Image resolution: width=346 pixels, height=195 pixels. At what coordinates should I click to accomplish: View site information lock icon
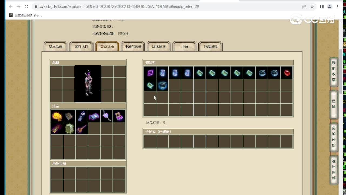(36, 6)
